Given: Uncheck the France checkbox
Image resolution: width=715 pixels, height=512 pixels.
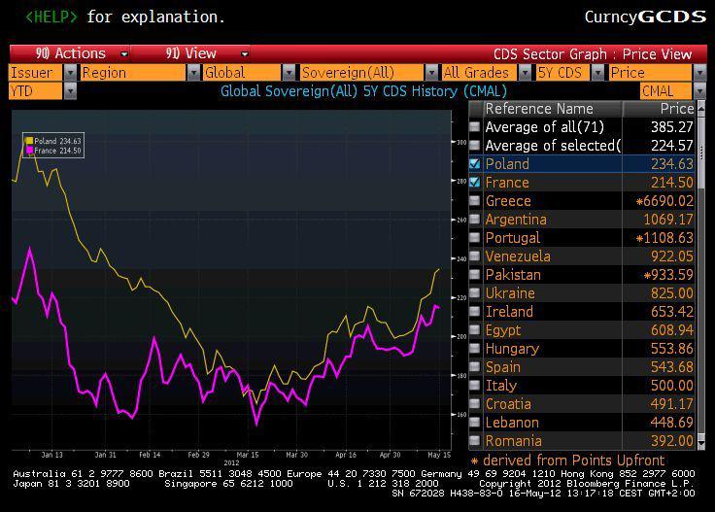Looking at the screenshot, I should (475, 183).
